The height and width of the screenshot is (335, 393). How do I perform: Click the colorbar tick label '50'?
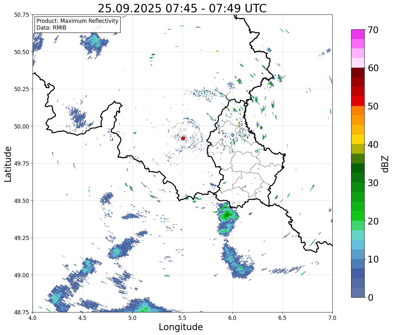coord(373,106)
